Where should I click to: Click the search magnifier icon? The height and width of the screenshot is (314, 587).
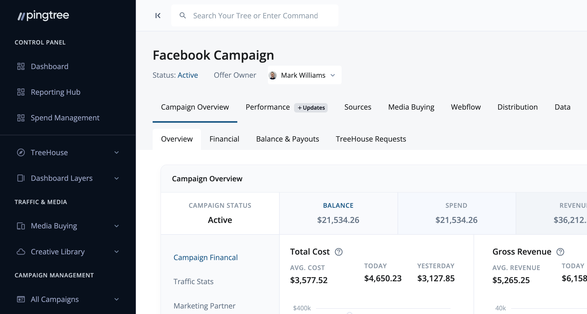click(183, 16)
